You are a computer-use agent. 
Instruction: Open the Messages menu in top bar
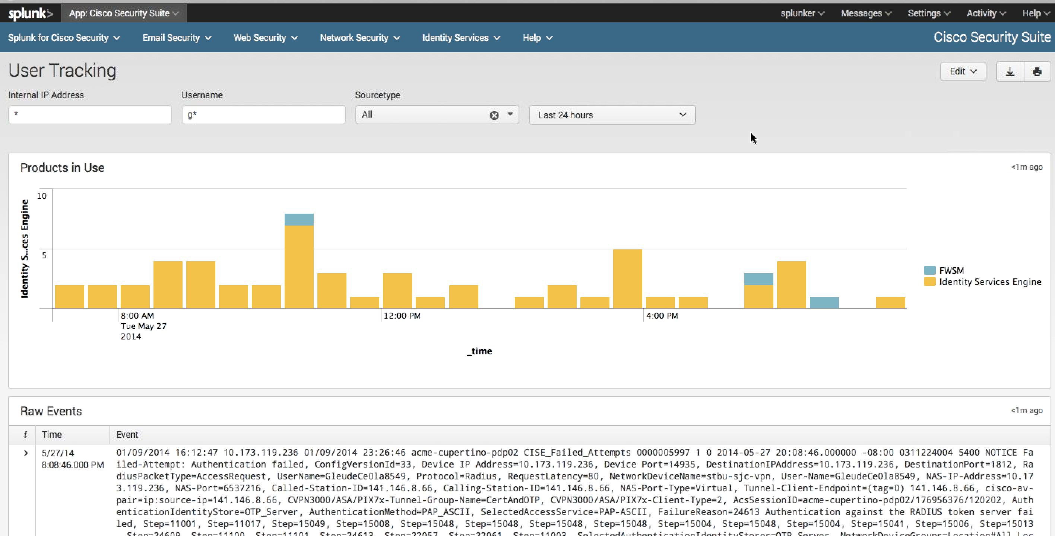click(x=866, y=13)
